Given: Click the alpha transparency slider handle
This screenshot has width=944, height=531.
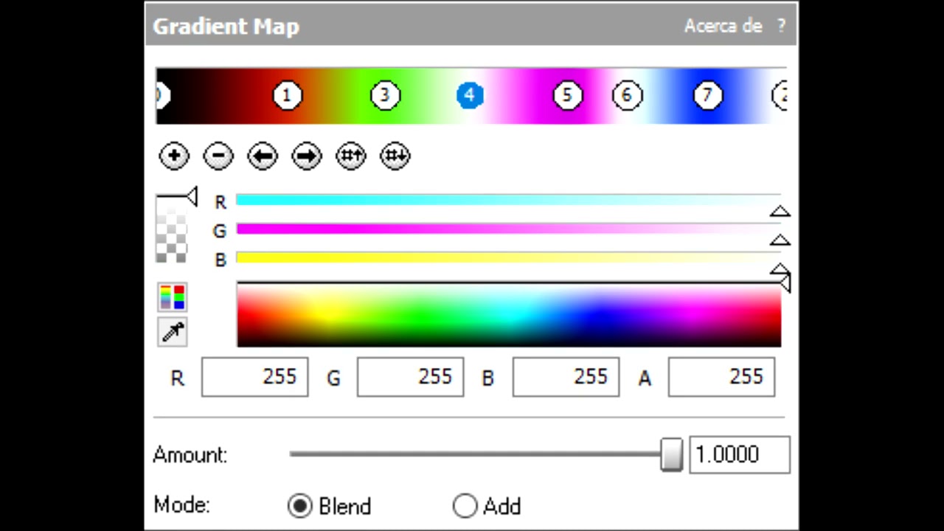Looking at the screenshot, I should [x=192, y=197].
